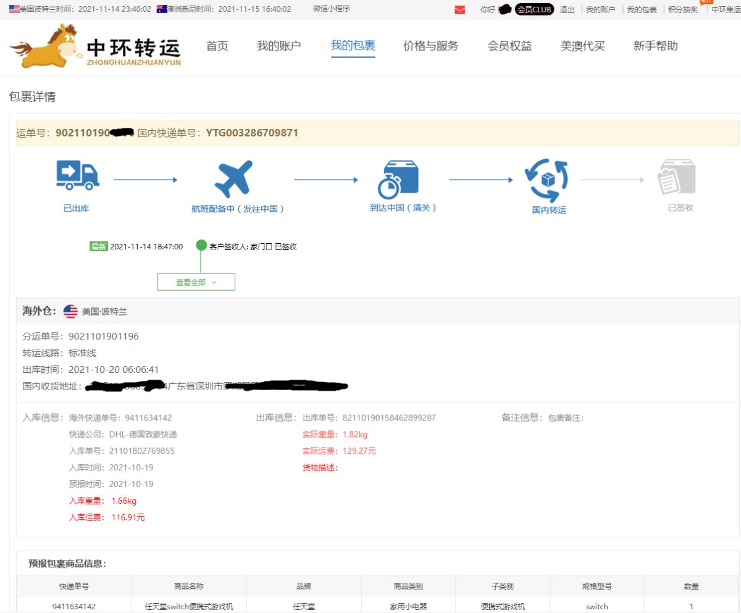741x613 pixels.
Task: Click 海外快递单号 value 9411634142 in 入库信息
Action: [148, 418]
